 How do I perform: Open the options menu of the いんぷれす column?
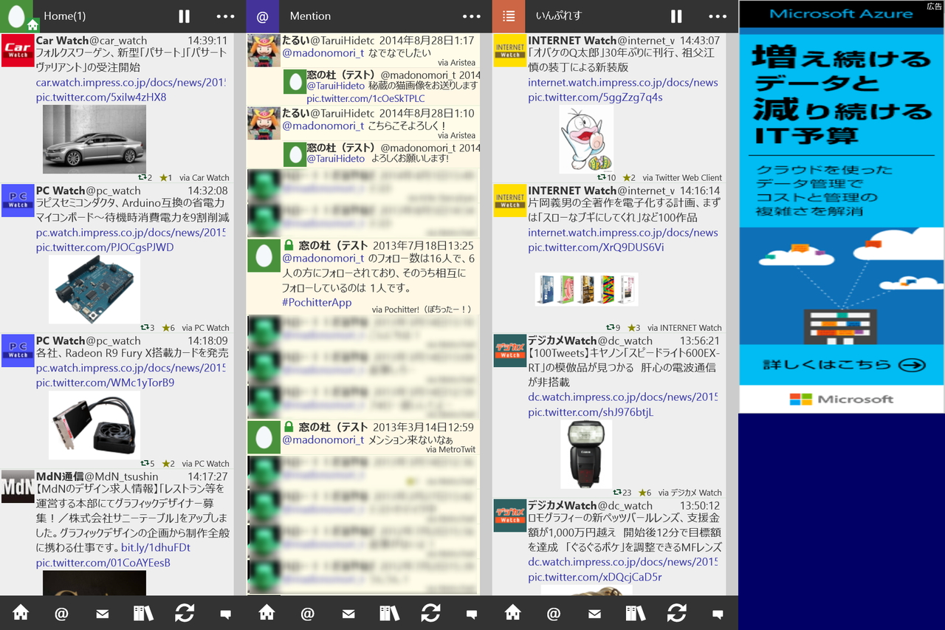tap(718, 16)
